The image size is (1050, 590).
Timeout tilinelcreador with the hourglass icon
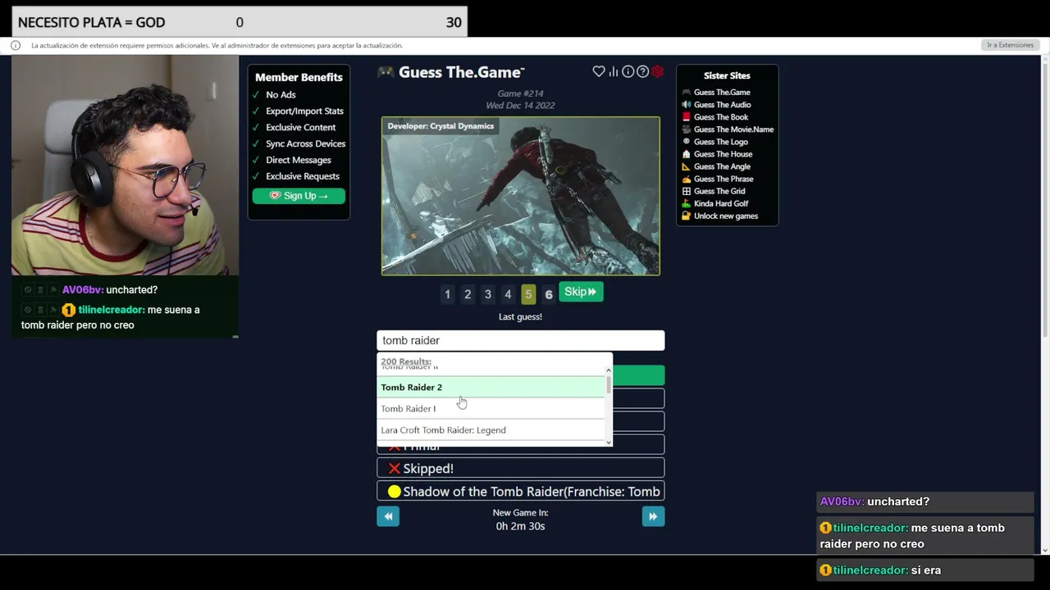pyautogui.click(x=40, y=311)
